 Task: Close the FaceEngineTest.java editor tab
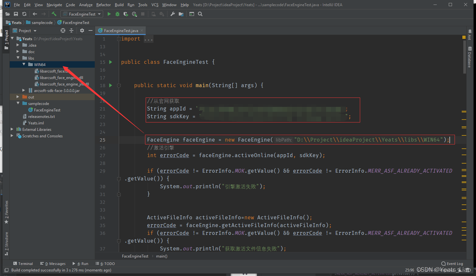tap(142, 30)
